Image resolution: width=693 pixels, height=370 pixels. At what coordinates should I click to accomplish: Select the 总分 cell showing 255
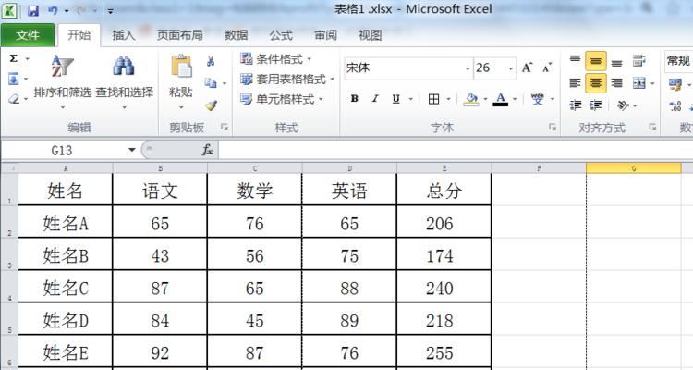444,352
